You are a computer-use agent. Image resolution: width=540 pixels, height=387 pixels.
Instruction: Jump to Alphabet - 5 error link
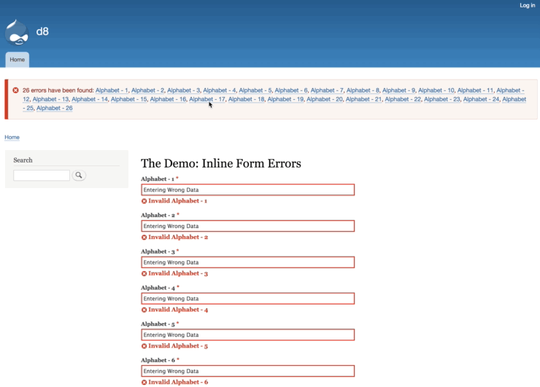[255, 90]
